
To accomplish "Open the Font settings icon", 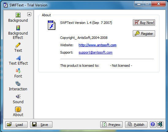I will [x=18, y=71].
